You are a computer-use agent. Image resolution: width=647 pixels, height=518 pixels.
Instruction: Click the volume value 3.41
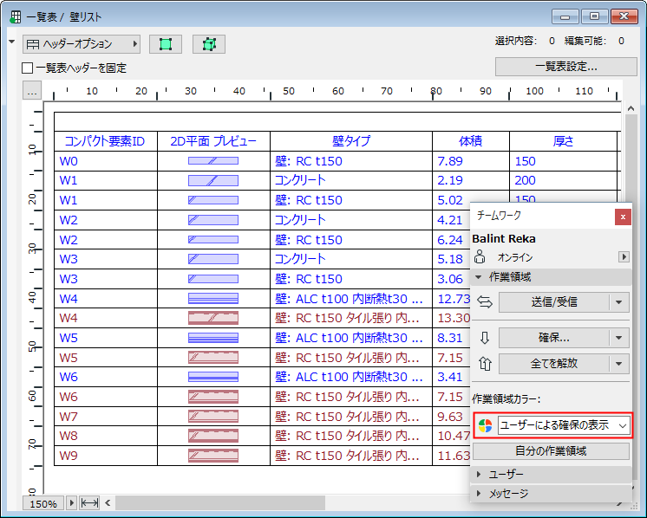pyautogui.click(x=450, y=377)
